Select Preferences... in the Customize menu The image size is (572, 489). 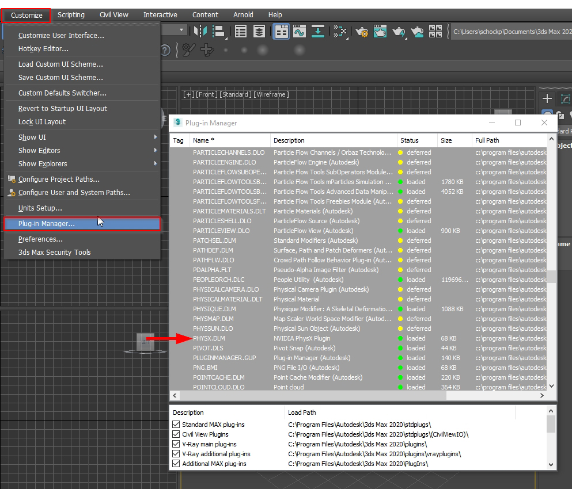[x=40, y=239]
